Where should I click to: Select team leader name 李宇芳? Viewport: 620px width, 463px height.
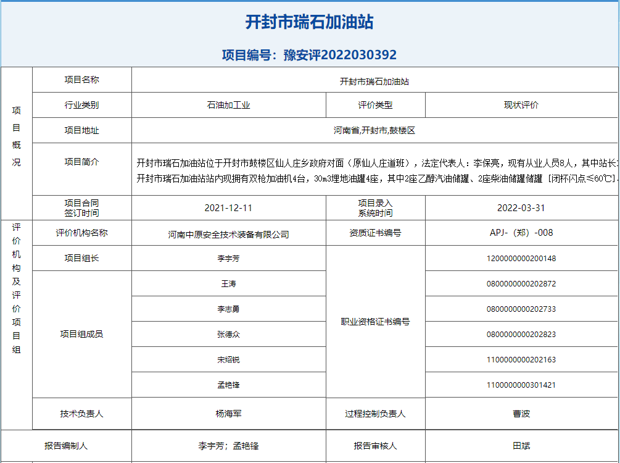tap(228, 259)
